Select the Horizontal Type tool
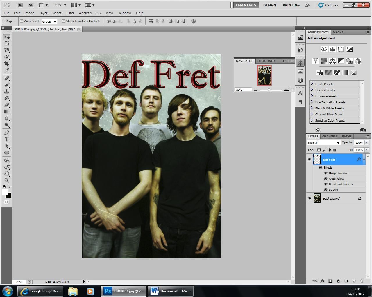 click(x=7, y=139)
